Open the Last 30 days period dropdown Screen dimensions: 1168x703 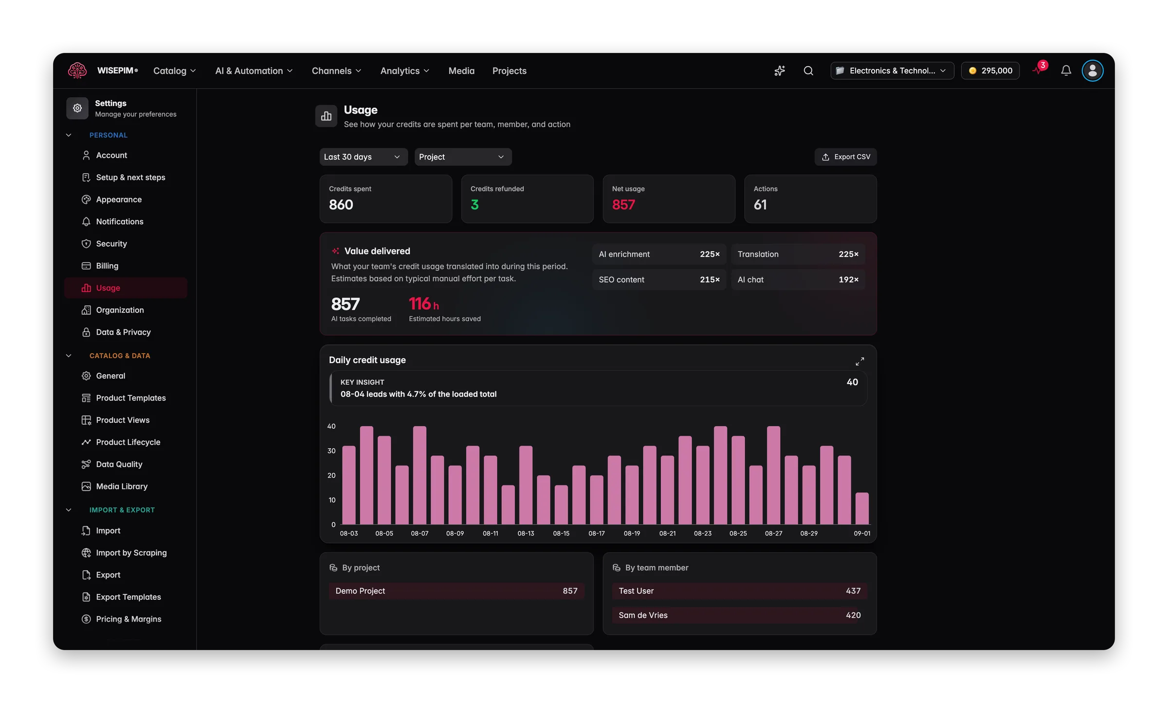363,157
